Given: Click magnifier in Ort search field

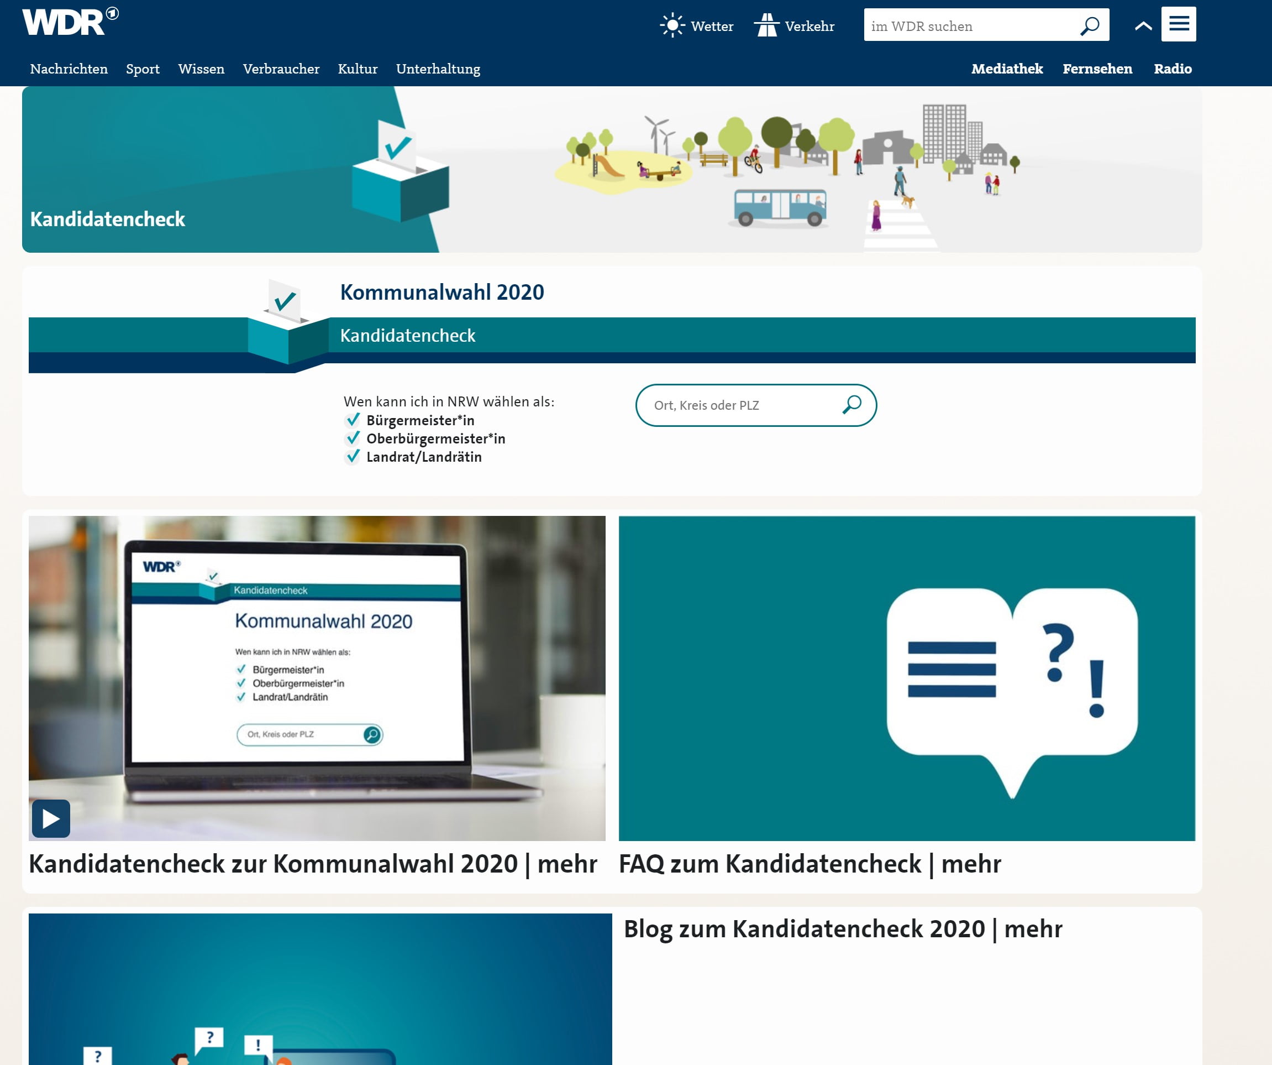Looking at the screenshot, I should tap(851, 404).
